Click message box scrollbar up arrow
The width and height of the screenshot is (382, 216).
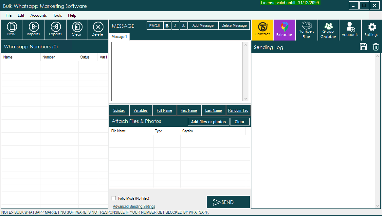click(x=246, y=45)
